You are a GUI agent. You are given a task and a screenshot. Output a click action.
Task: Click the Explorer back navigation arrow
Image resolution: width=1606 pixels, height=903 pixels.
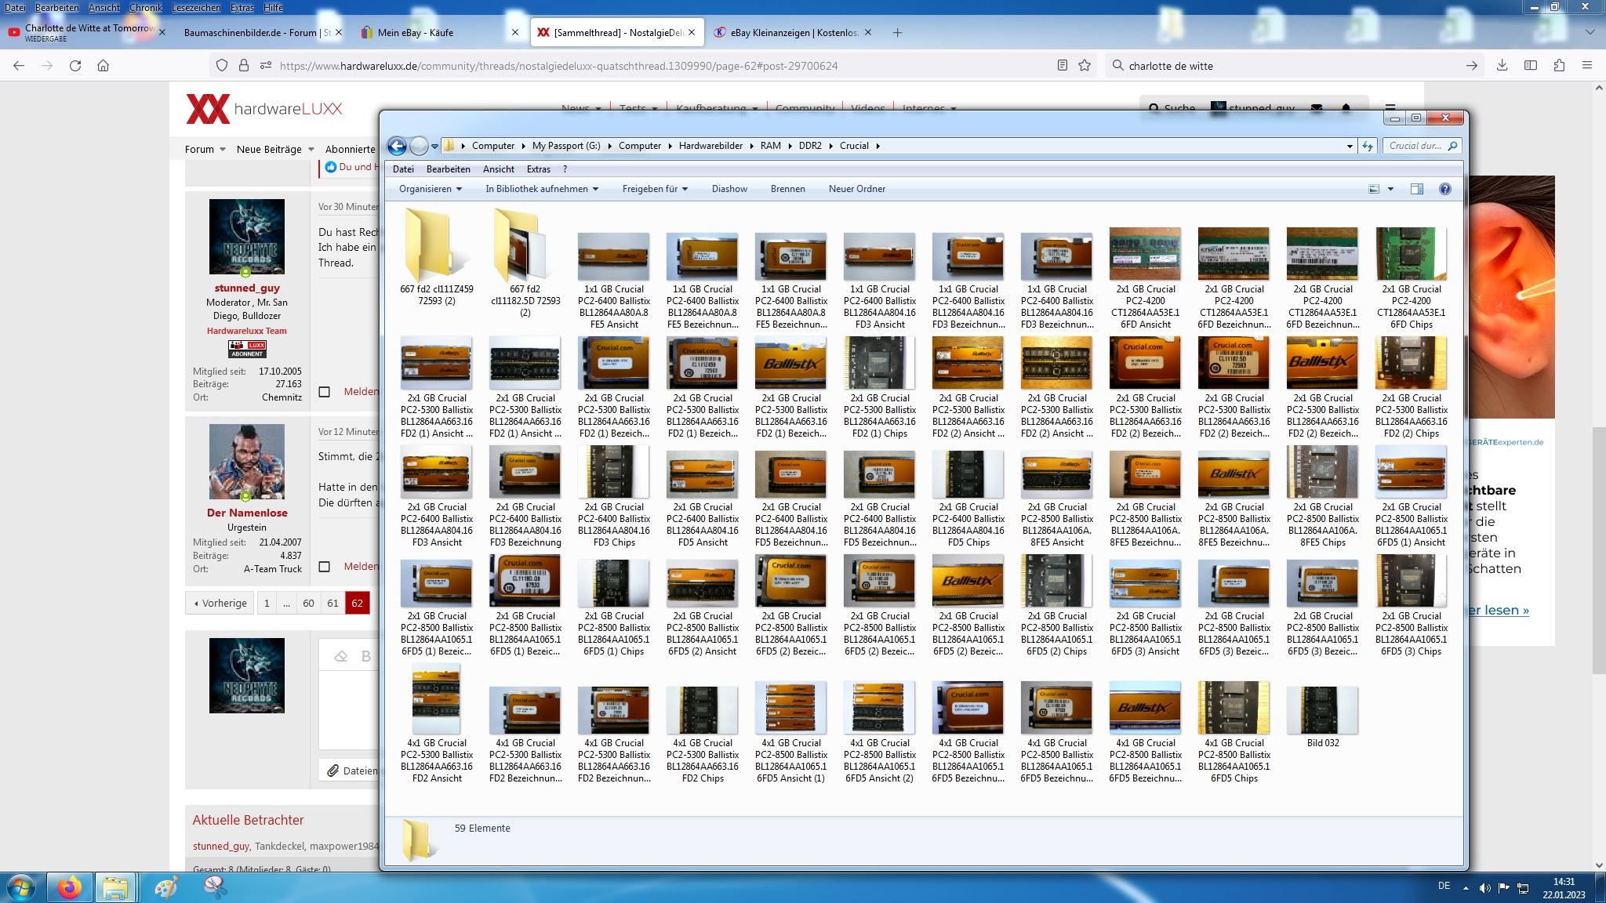398,146
